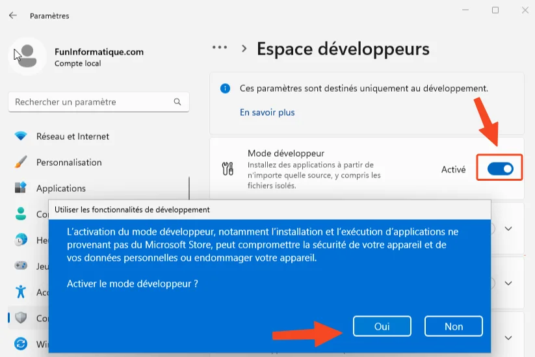Click the blue info icon
The image size is (535, 357).
tap(225, 88)
